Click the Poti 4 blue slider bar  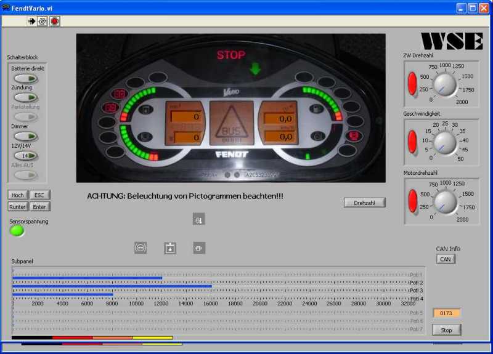click(x=63, y=294)
